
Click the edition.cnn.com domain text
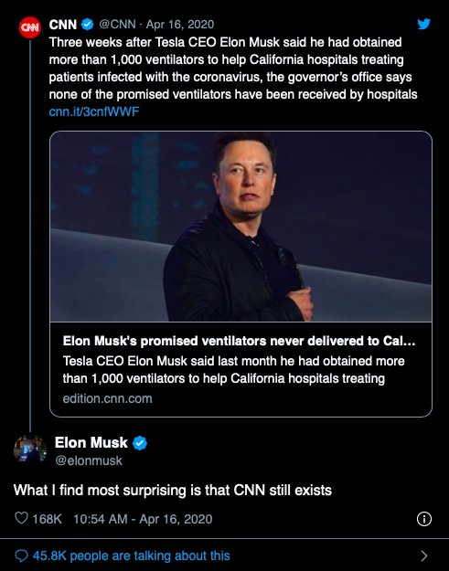pyautogui.click(x=107, y=398)
